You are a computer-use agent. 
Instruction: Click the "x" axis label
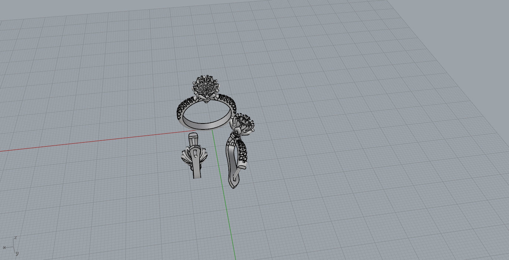click(x=4, y=247)
